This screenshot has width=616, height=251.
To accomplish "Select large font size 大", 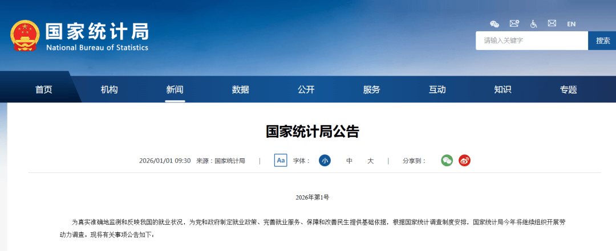I will (370, 161).
